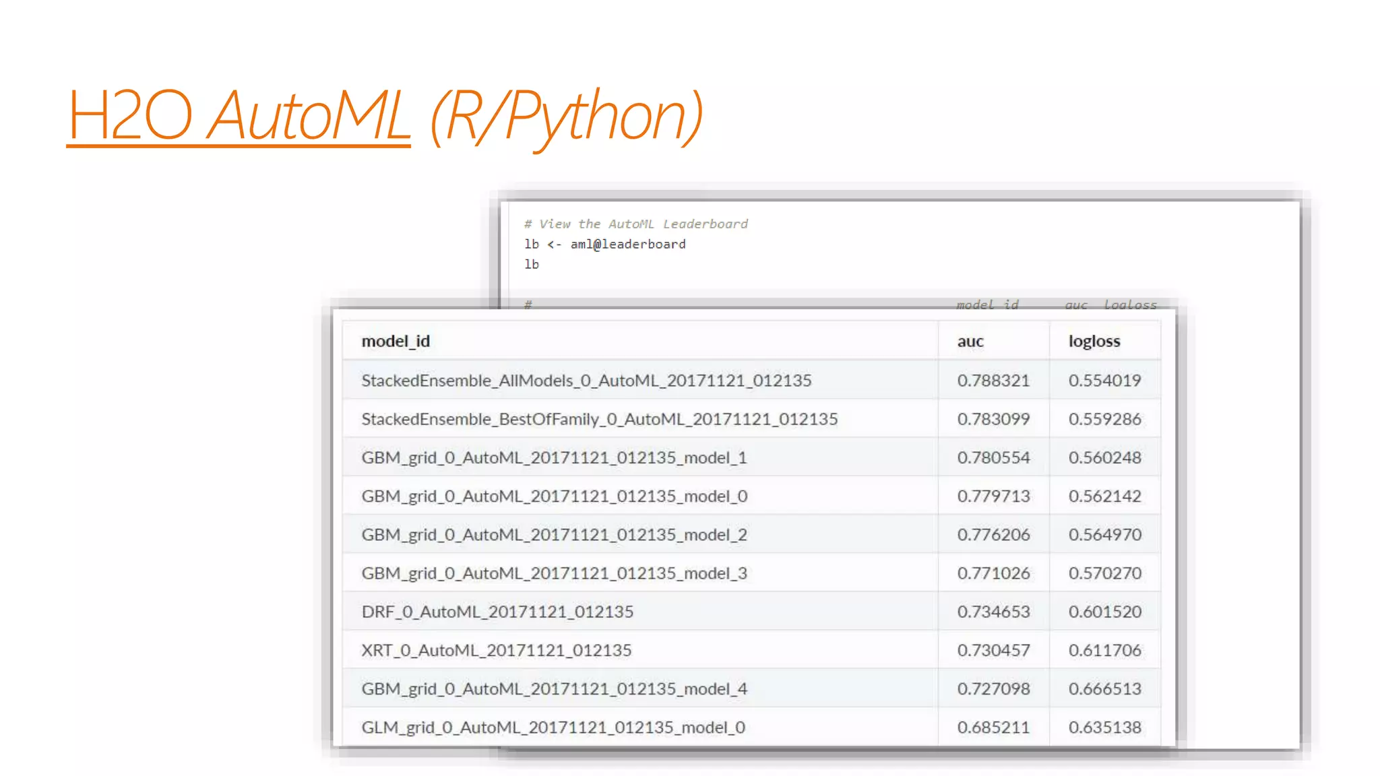Click the GBM_grid model_0 row name

[x=554, y=496]
